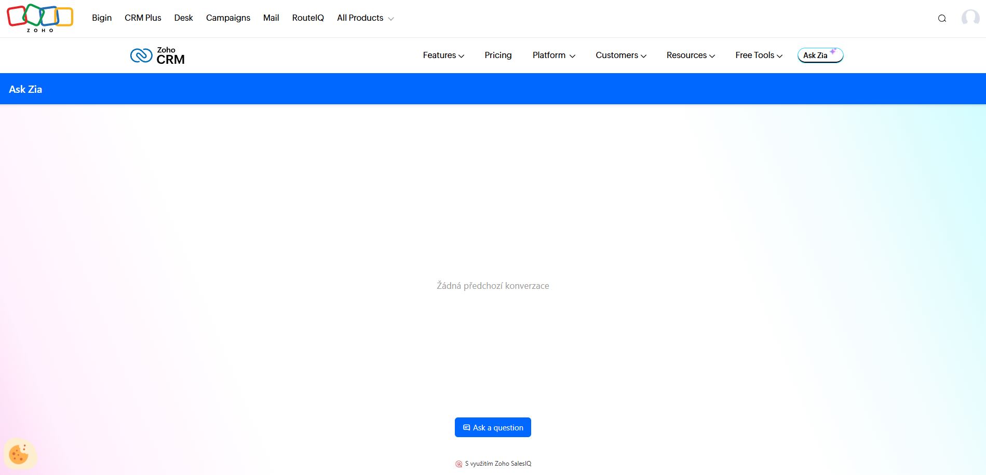Expand the All Products dropdown

click(x=365, y=18)
